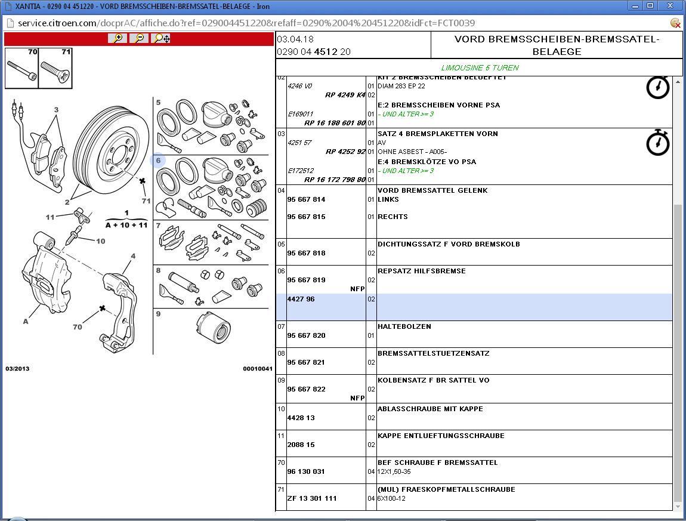Click the stopwatch icon in row 03
This screenshot has width=686, height=521.
(657, 142)
